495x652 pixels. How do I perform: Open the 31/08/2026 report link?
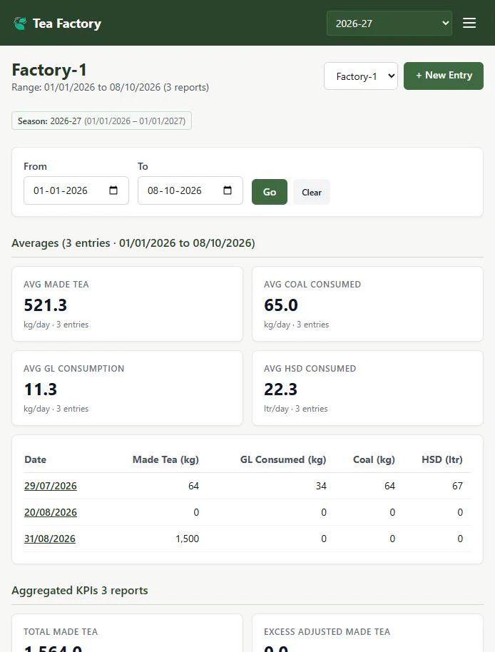pyautogui.click(x=50, y=539)
